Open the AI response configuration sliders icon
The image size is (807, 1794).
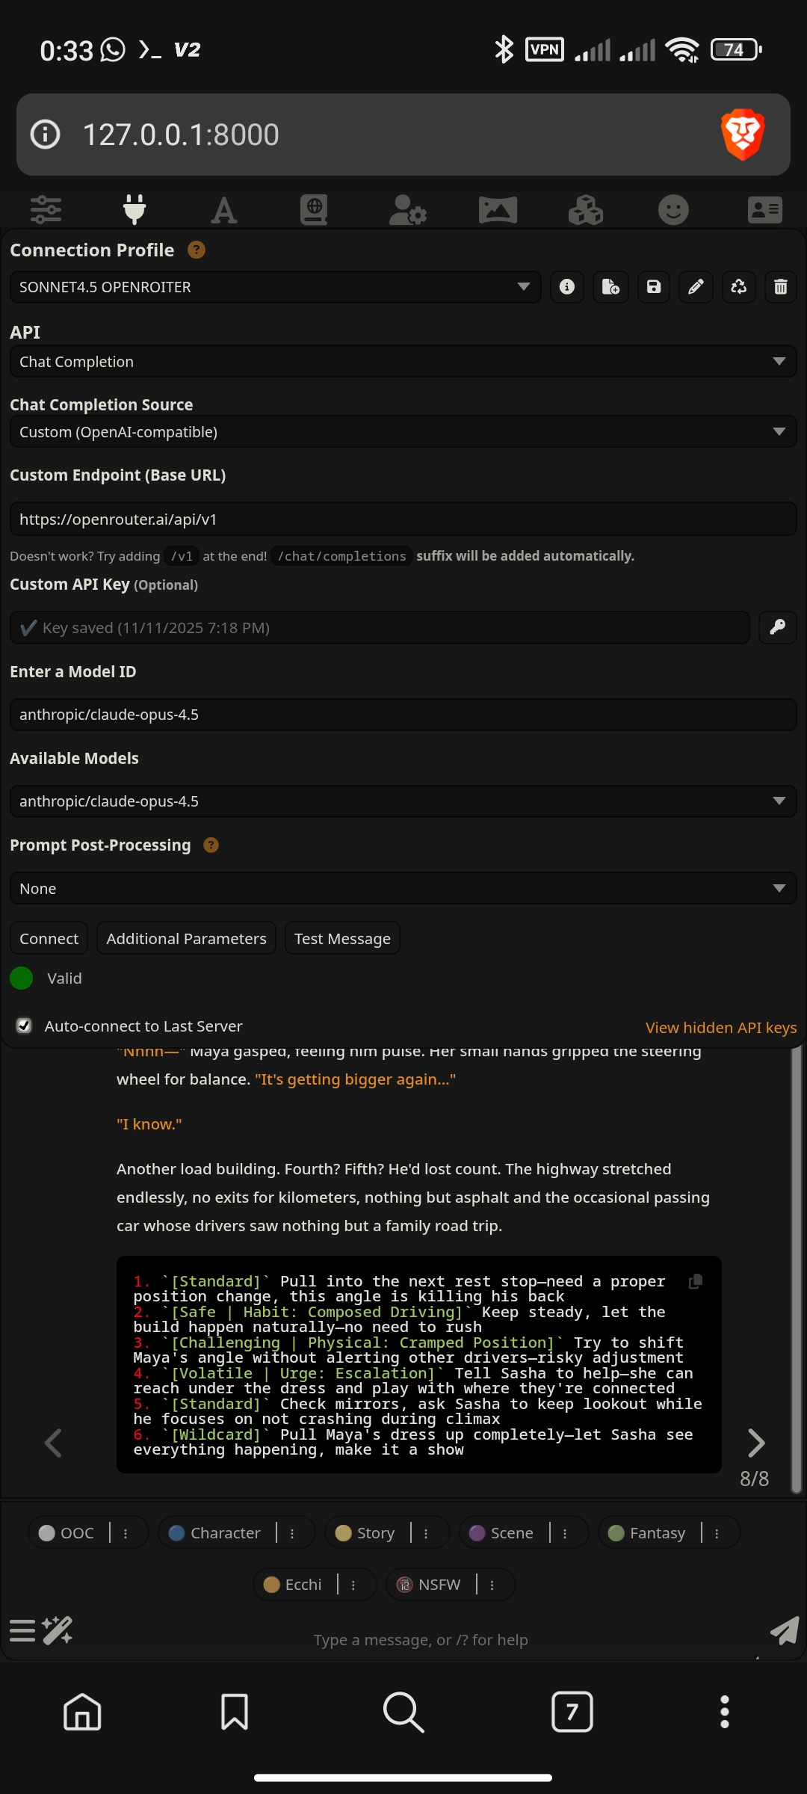coord(46,210)
